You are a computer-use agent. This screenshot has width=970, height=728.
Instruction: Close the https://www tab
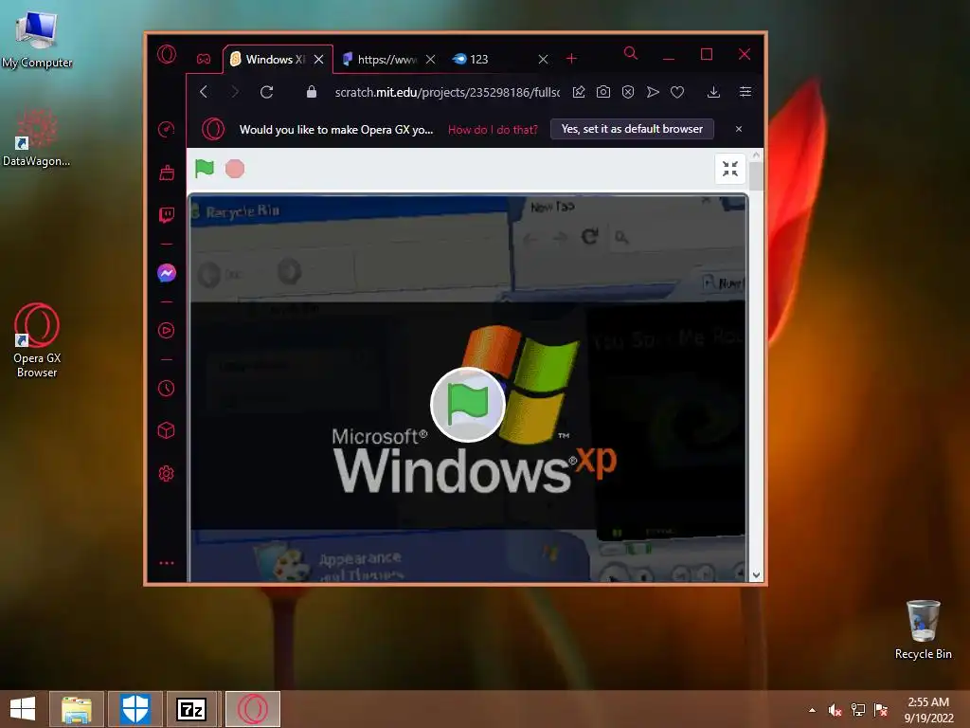pos(431,60)
